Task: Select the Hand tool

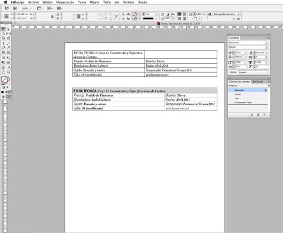Action: (x=4, y=72)
